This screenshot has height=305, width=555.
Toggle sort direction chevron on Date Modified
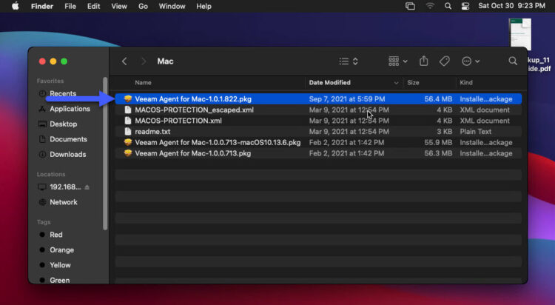pyautogui.click(x=396, y=83)
